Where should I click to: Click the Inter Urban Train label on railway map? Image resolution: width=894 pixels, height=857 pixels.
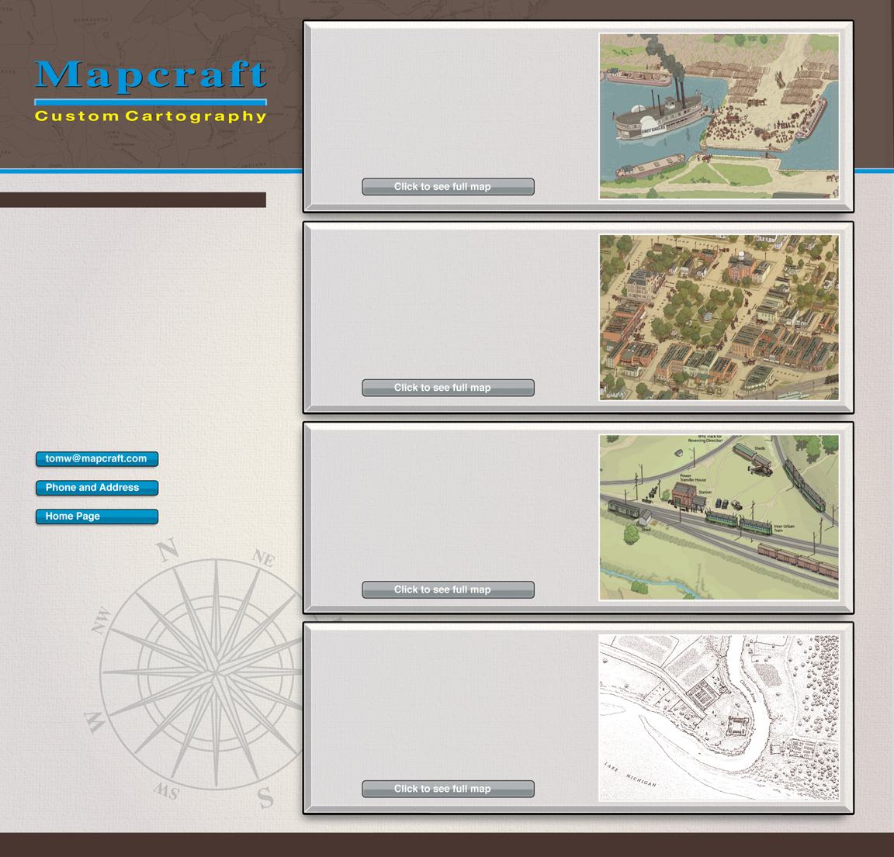click(x=784, y=528)
